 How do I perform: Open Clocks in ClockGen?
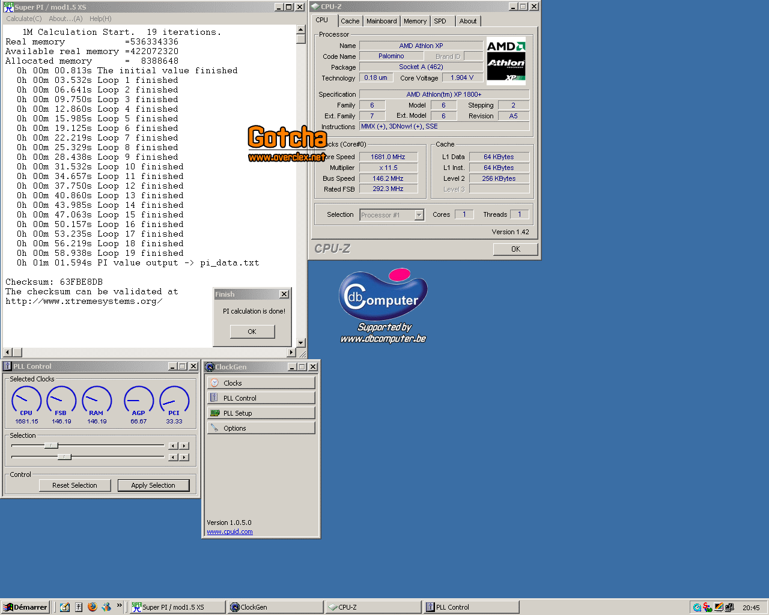(261, 383)
